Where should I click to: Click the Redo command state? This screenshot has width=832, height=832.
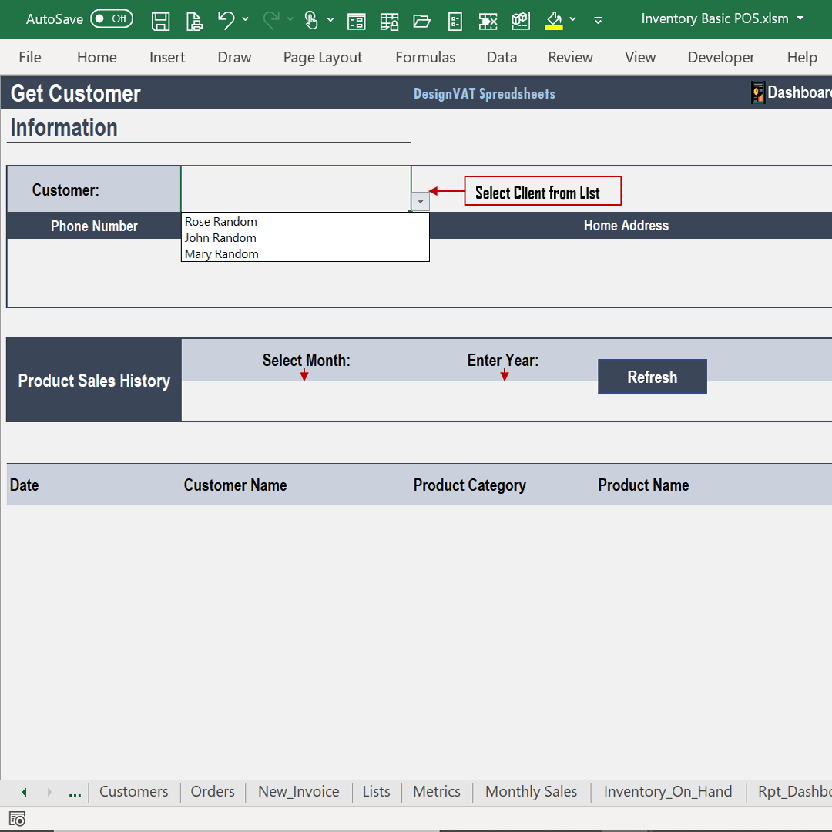271,21
